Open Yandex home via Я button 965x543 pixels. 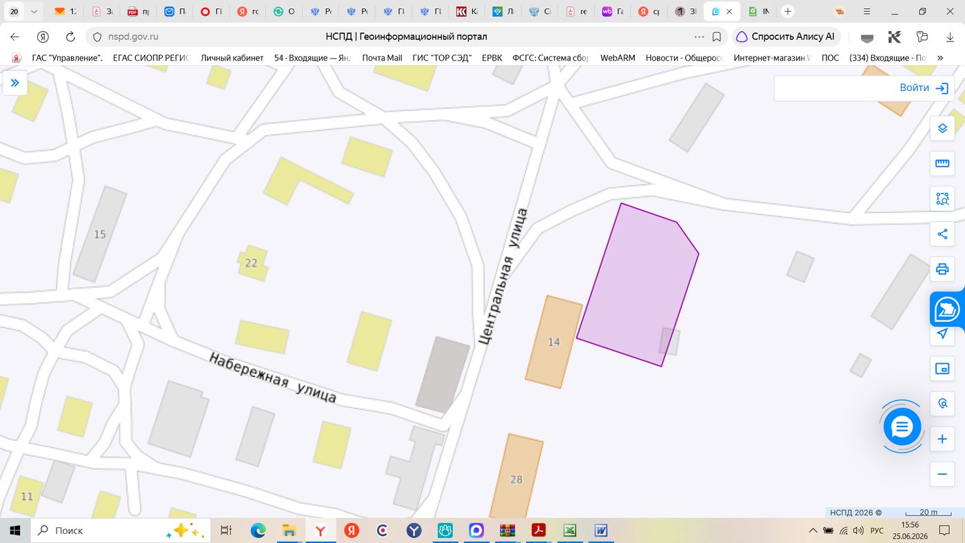point(43,37)
